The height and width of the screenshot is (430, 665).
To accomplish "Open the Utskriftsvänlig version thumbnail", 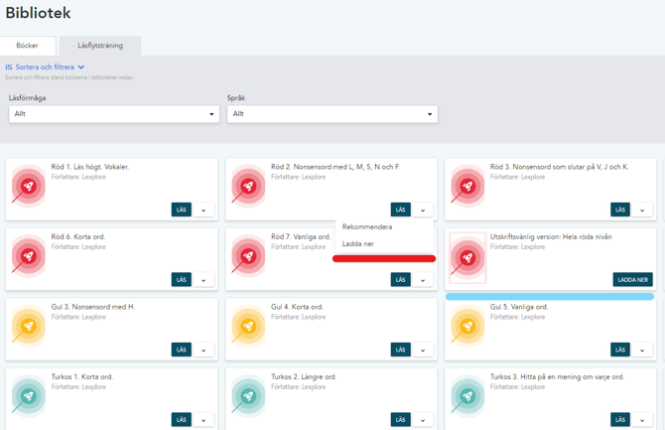I will tap(467, 257).
